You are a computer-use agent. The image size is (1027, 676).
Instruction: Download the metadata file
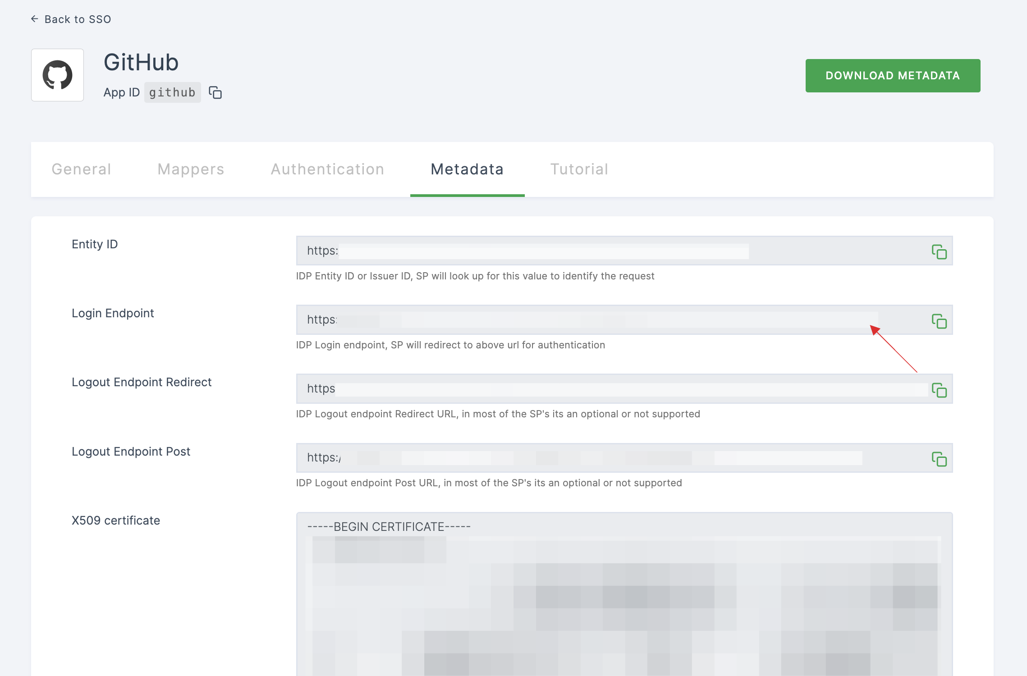tap(893, 75)
